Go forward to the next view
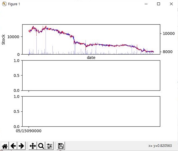178x151 pixels. [21, 146]
